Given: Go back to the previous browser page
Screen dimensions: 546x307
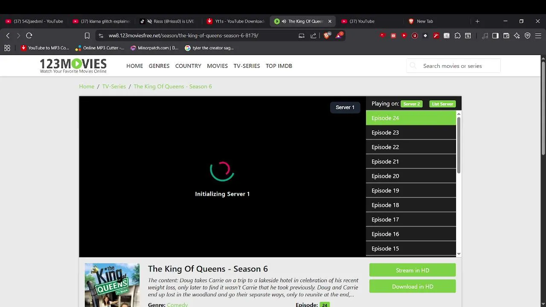Looking at the screenshot, I should 8,36.
